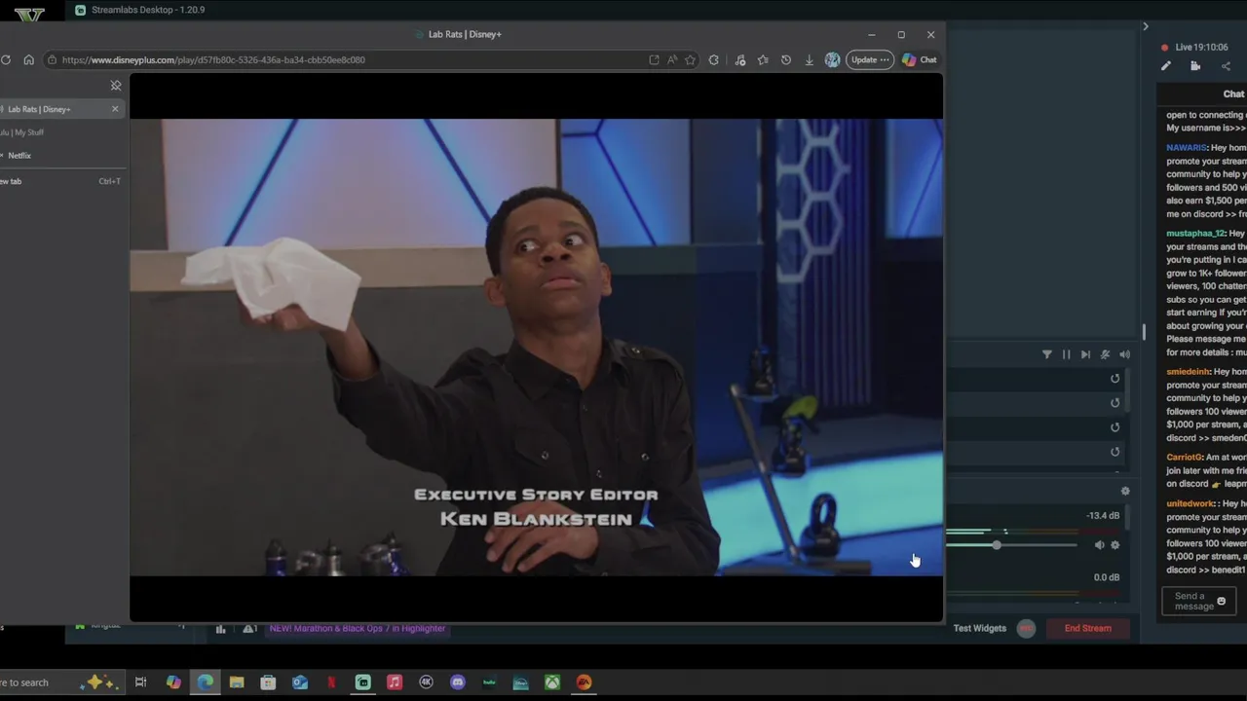Select the Lab Rats | Disney+ vertical tab
This screenshot has height=701, width=1247.
pyautogui.click(x=58, y=109)
